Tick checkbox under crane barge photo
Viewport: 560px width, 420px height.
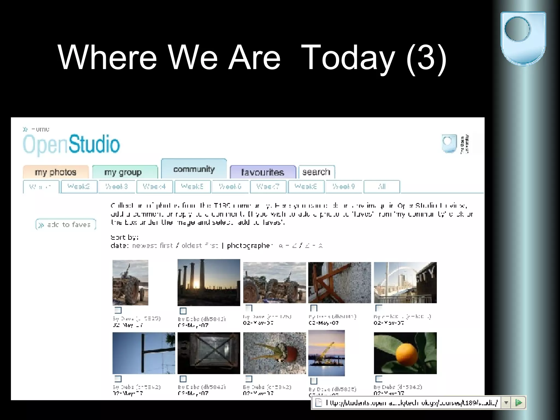(x=314, y=381)
